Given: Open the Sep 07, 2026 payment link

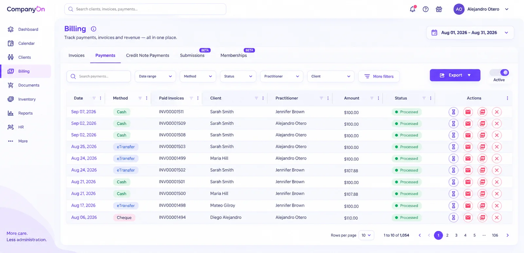Looking at the screenshot, I should (84, 112).
